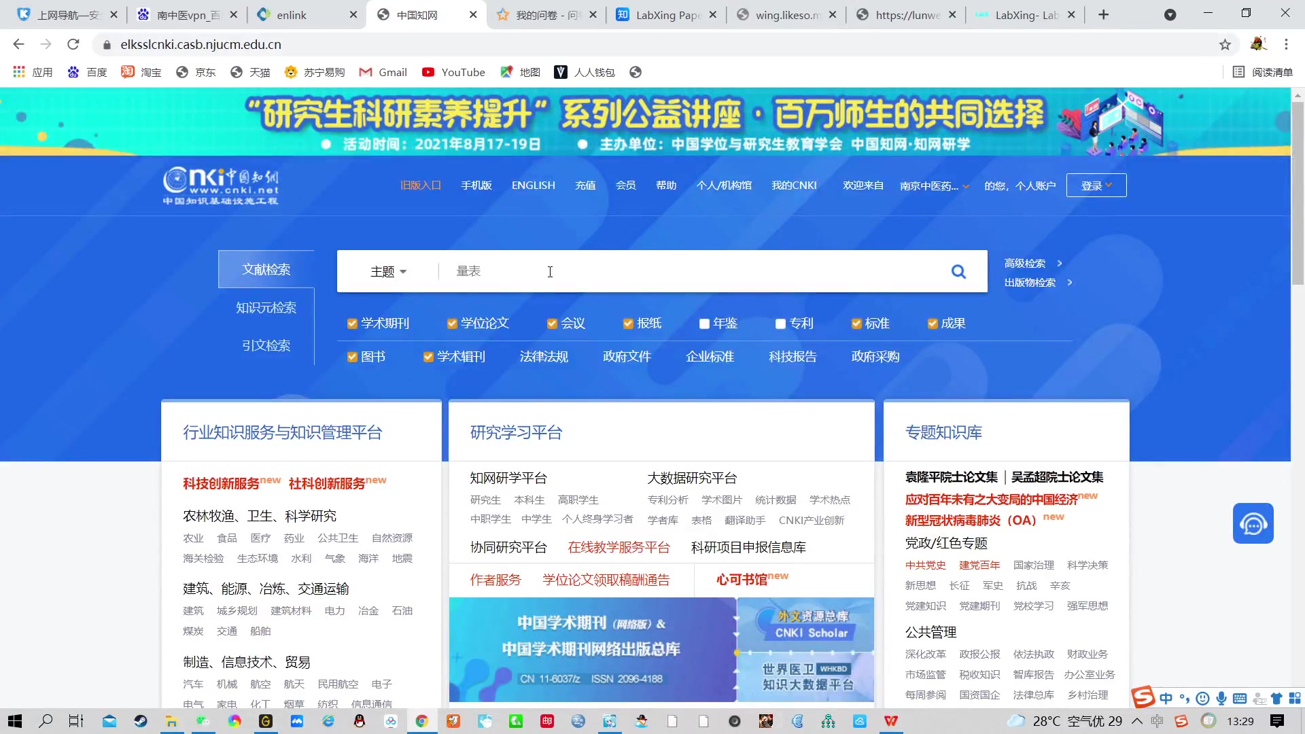Click the CNKI logo
Viewport: 1305px width, 734px height.
221,186
